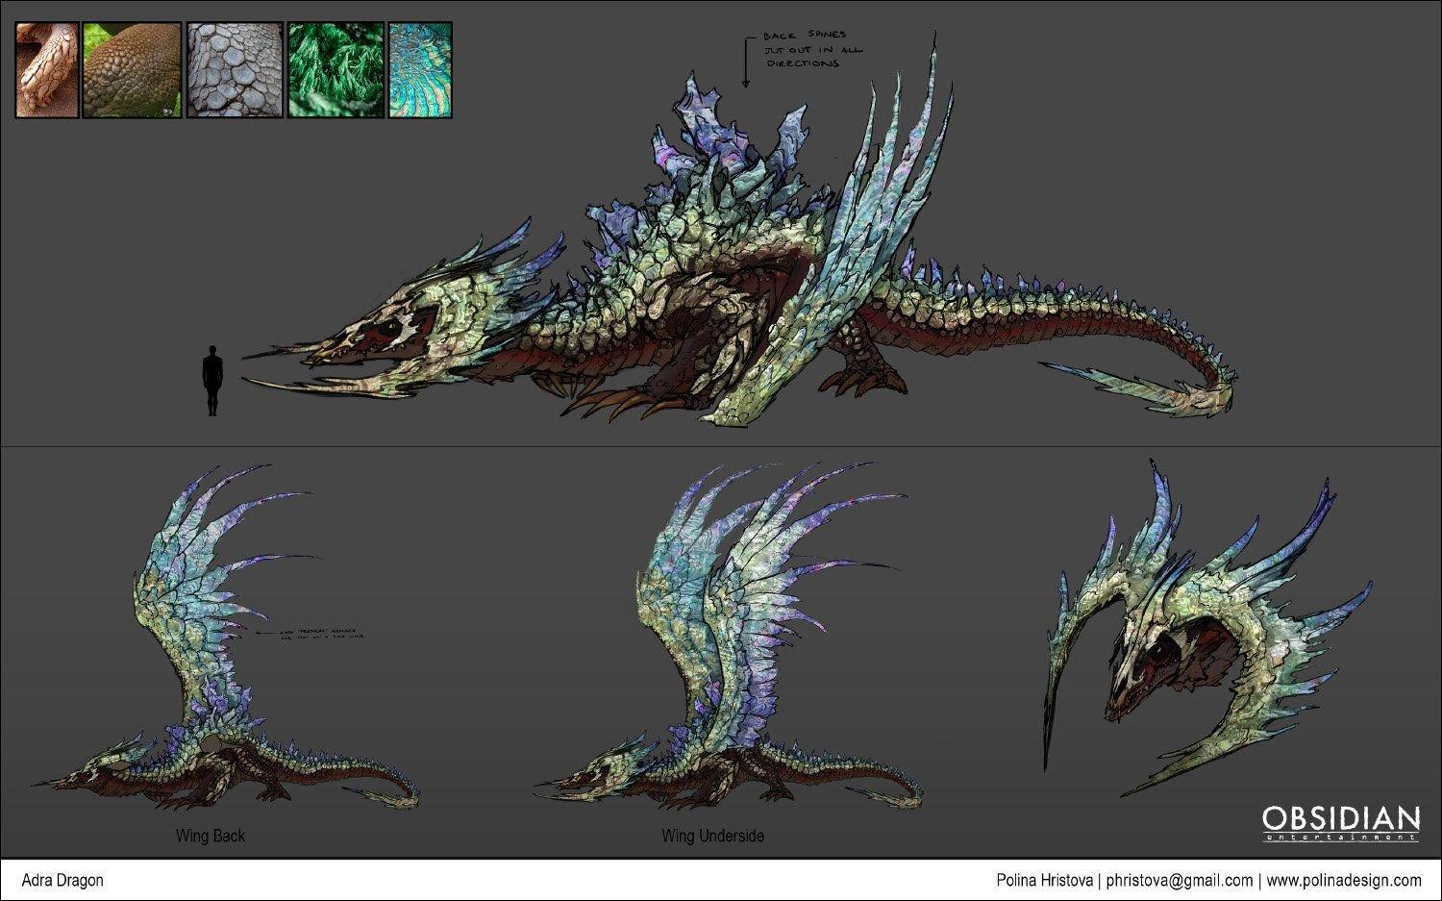Click the phristova@gmail.com email address
Viewport: 1442px width, 901px height.
(1180, 880)
